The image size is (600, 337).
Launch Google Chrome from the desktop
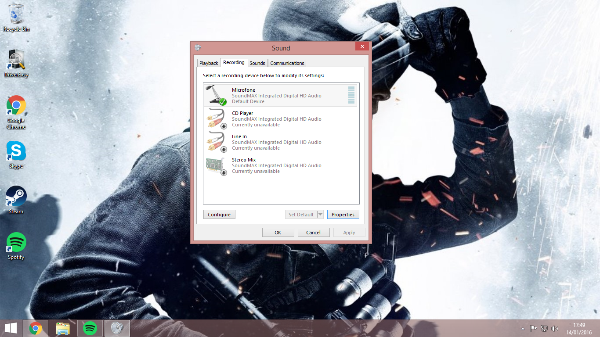coord(16,112)
